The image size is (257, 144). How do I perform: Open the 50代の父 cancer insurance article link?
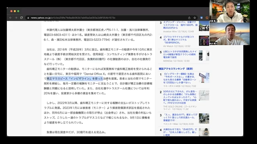click(180, 97)
